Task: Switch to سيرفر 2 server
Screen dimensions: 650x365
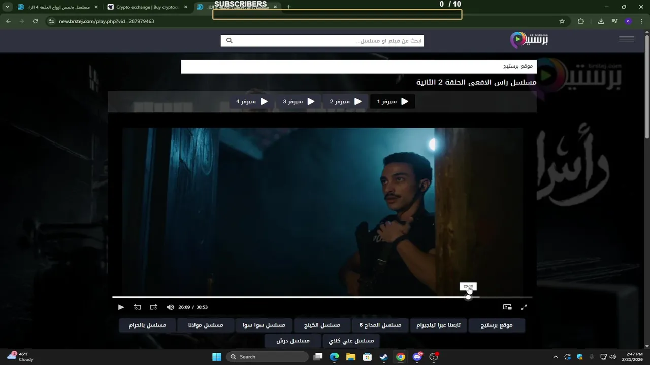Action: coord(346,101)
